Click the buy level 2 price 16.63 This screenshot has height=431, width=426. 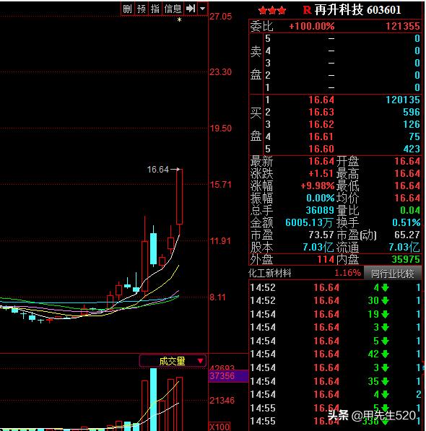pyautogui.click(x=321, y=112)
